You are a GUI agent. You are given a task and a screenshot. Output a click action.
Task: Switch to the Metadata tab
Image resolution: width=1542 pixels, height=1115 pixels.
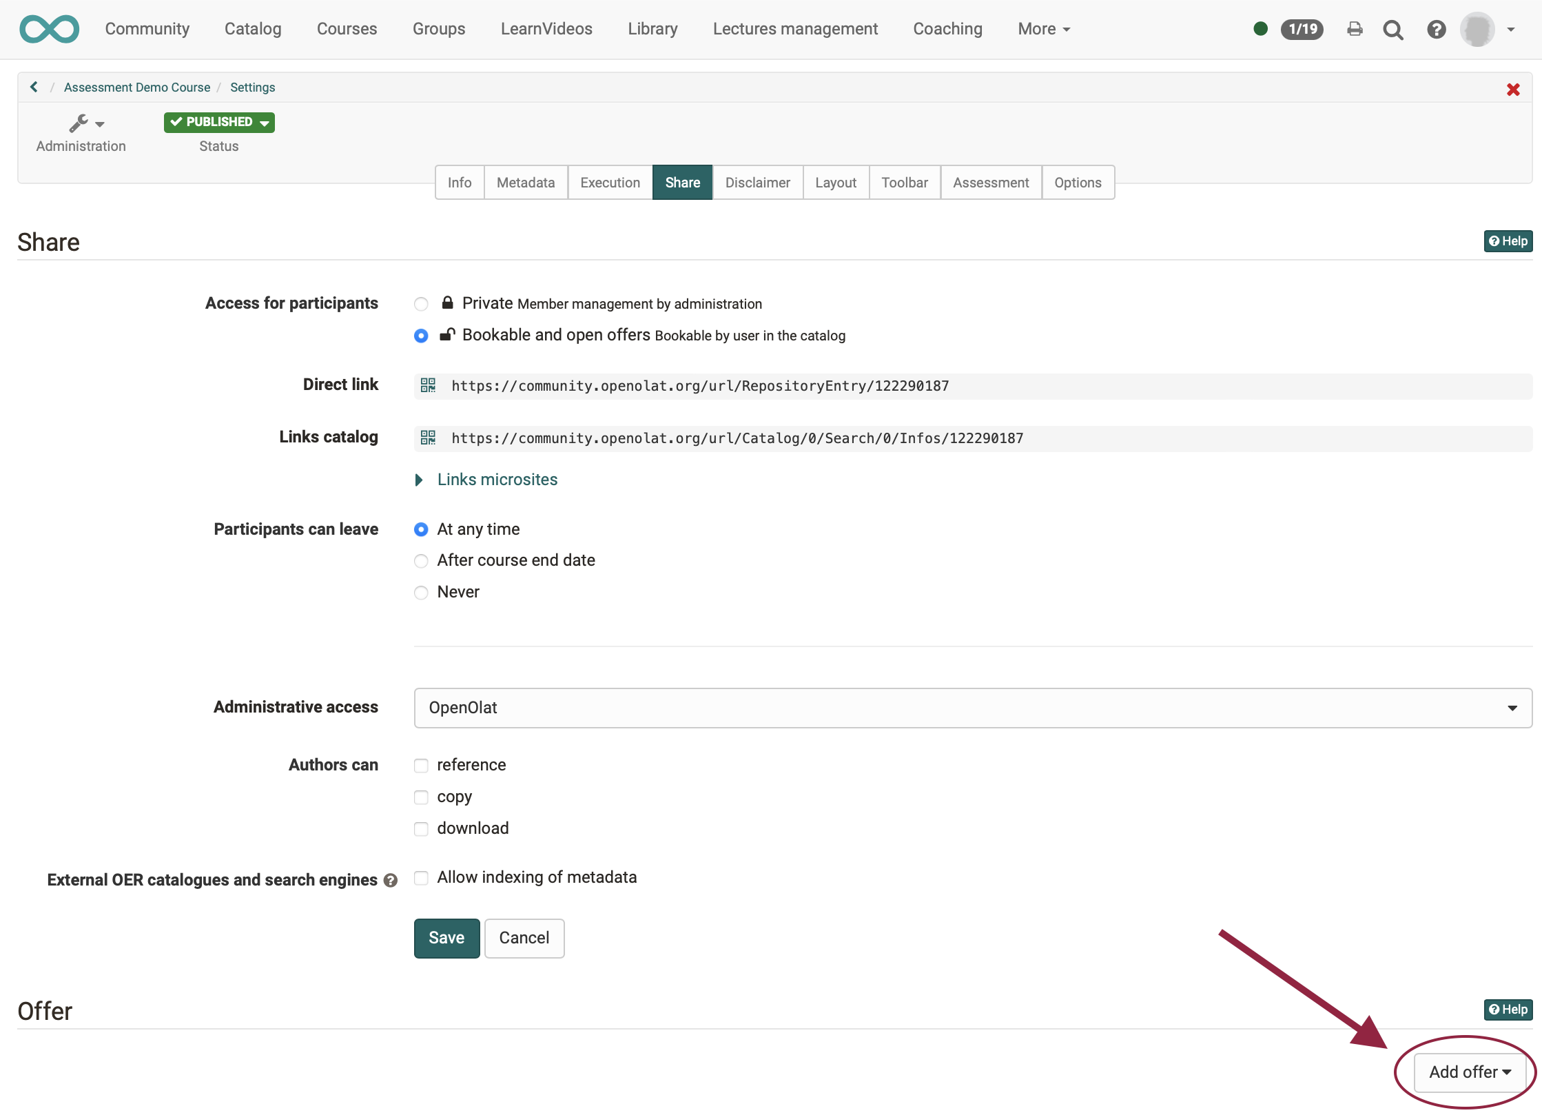coord(525,183)
